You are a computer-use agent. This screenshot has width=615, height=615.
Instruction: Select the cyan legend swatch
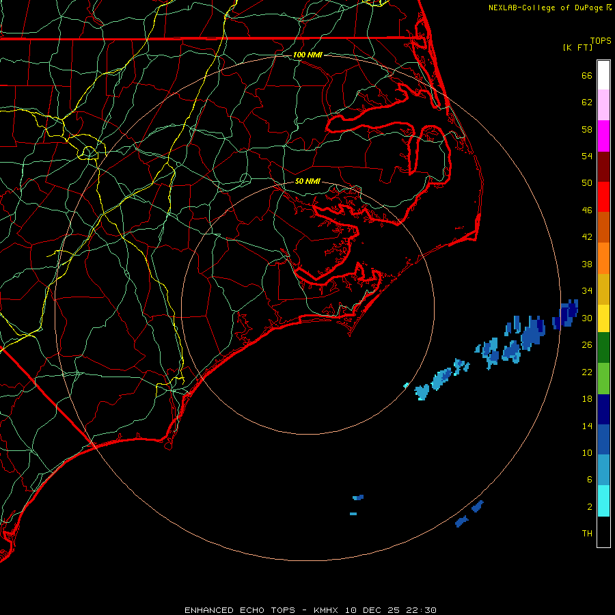pos(603,501)
